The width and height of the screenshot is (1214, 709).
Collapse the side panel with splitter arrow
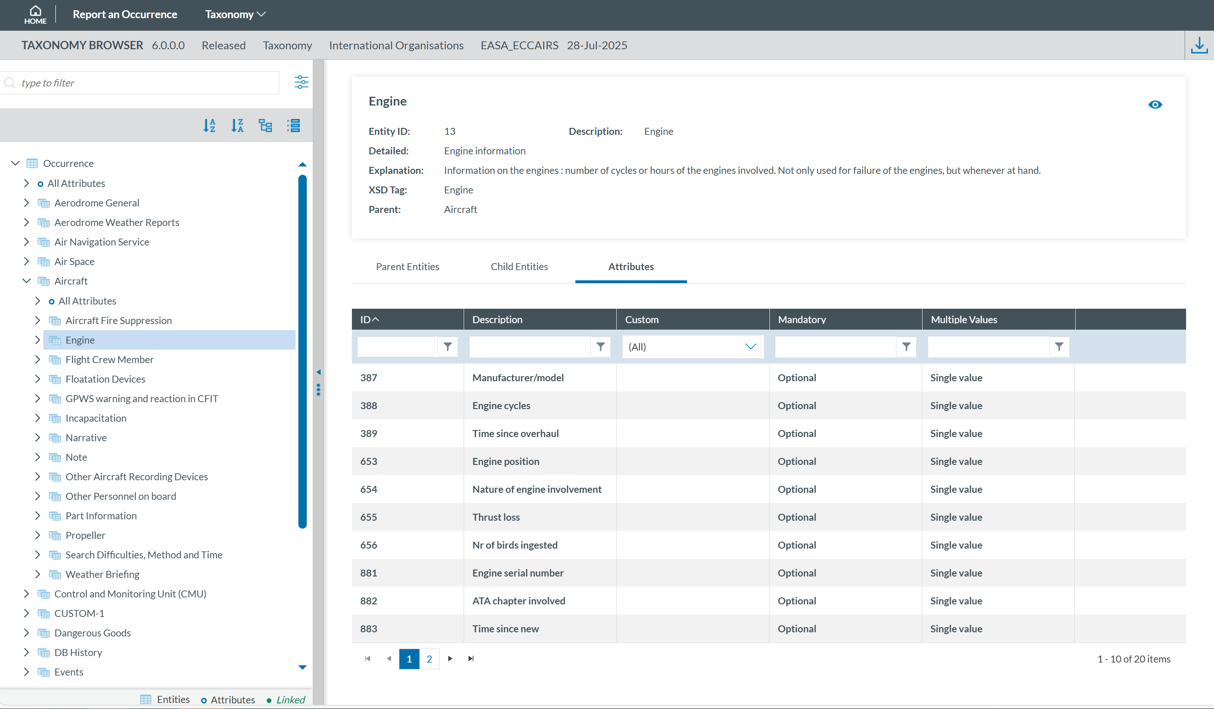[318, 372]
